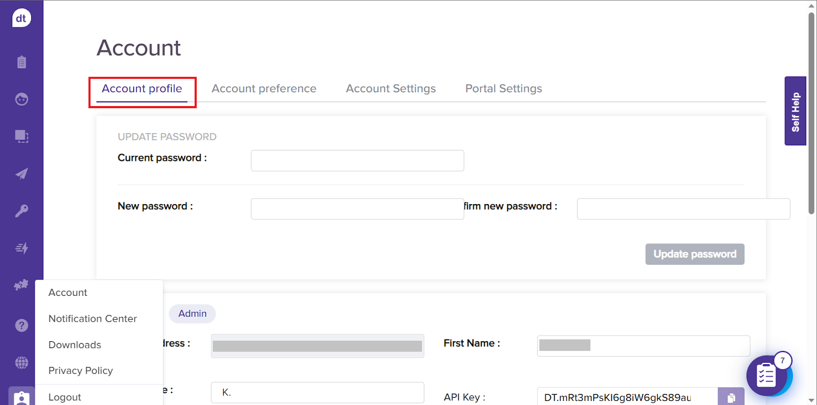The height and width of the screenshot is (405, 817).
Task: Click the puzzle piece icon in the sidebar
Action: tap(21, 285)
